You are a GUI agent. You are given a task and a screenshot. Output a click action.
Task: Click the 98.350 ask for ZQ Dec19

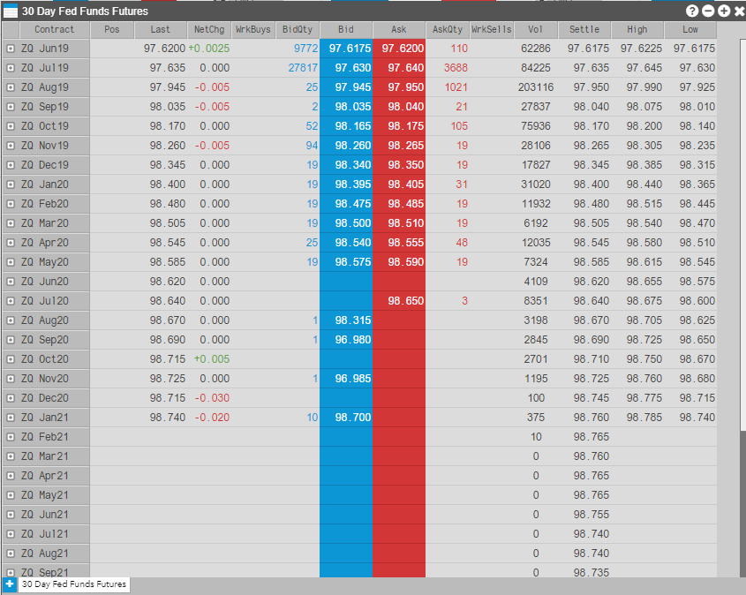(x=399, y=165)
